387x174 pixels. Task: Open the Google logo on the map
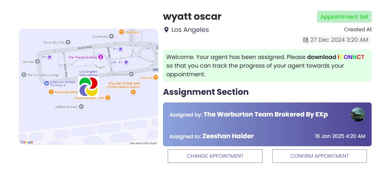coord(27,142)
